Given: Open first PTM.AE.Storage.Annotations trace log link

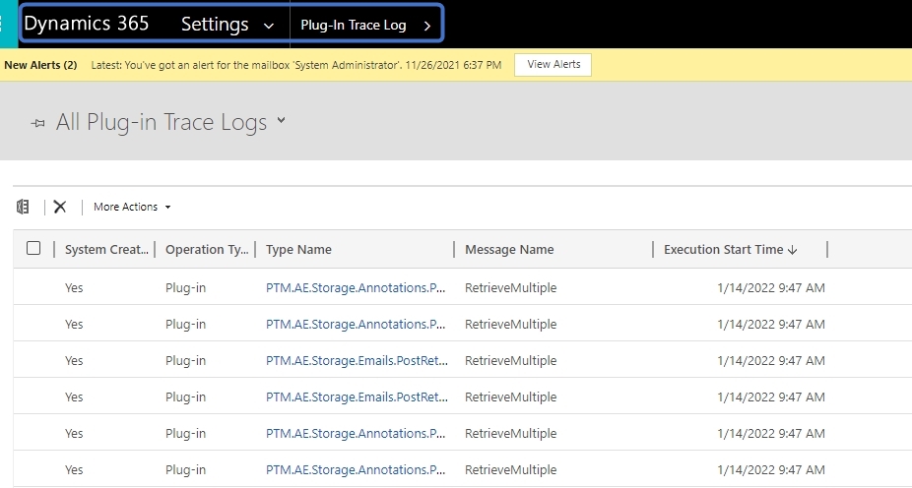Looking at the screenshot, I should (356, 288).
